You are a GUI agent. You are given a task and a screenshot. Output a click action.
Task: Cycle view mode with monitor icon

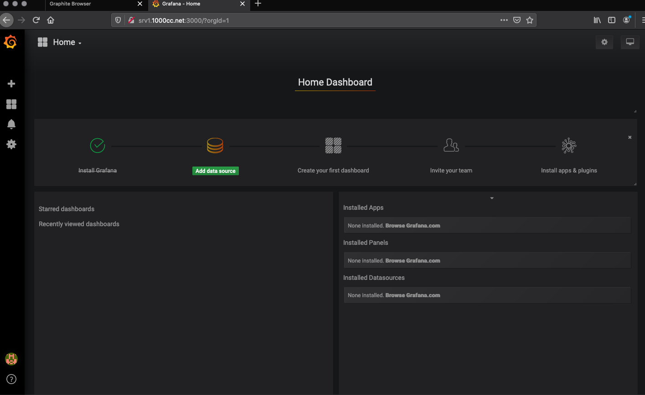(x=630, y=42)
